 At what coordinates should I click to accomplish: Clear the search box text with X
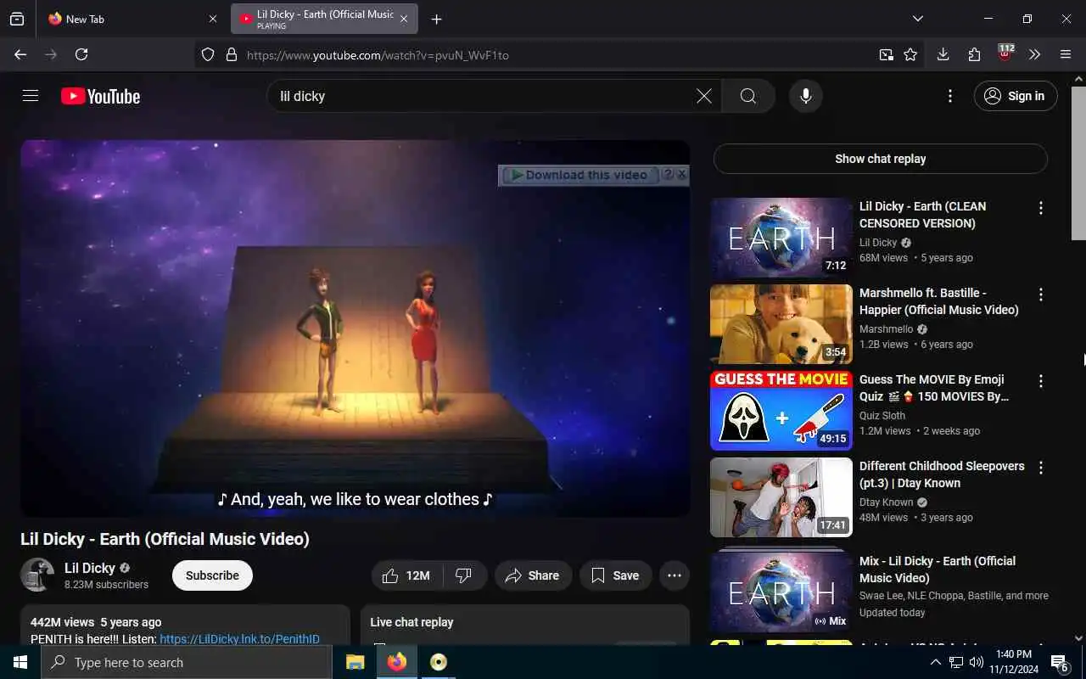704,96
